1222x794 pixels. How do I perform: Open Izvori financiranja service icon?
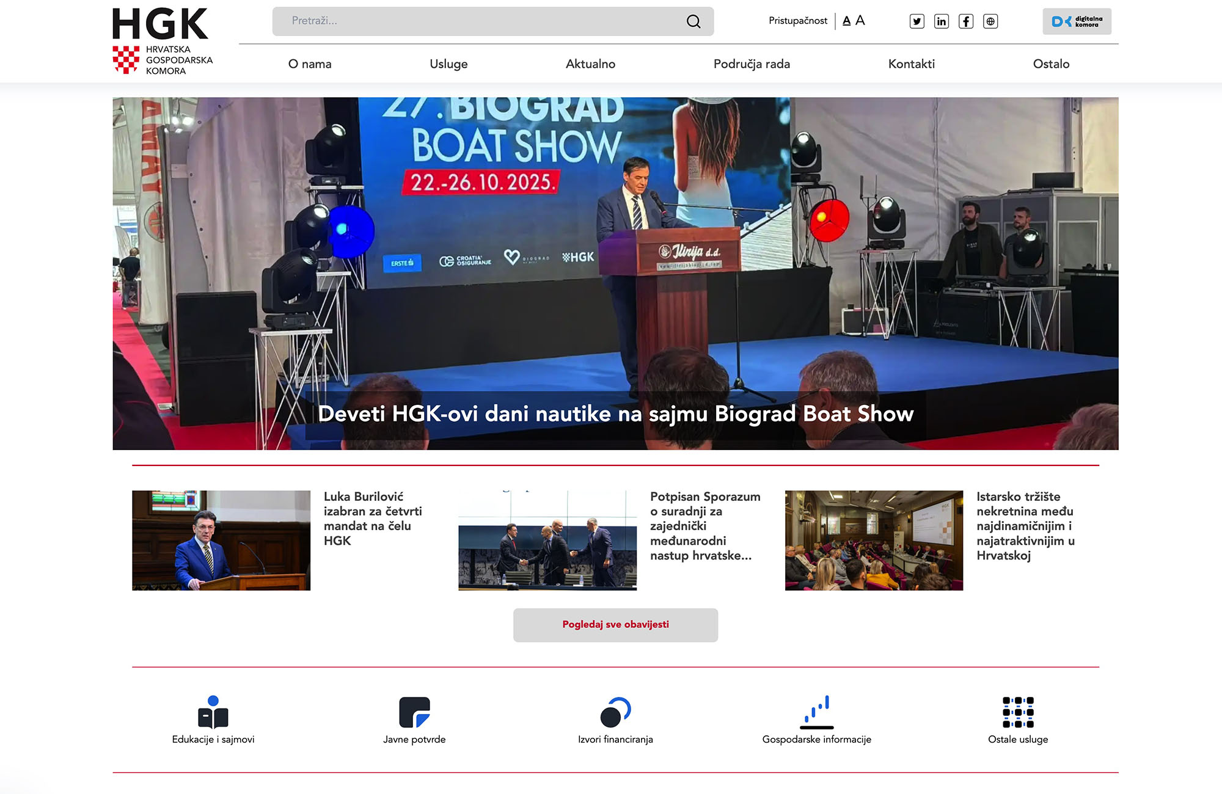pos(615,712)
